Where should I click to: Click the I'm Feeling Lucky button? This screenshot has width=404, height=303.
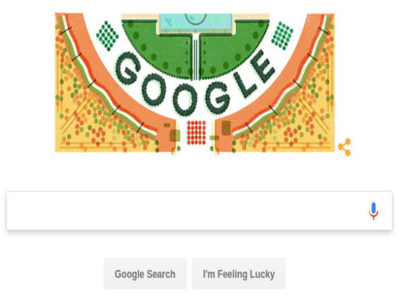coord(239,273)
